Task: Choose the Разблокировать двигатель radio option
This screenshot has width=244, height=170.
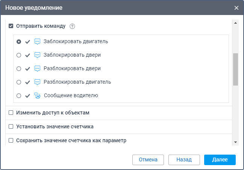Action: [x=19, y=82]
